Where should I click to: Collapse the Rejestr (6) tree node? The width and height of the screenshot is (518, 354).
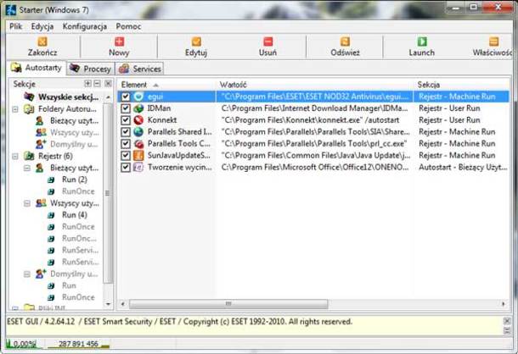coord(15,156)
